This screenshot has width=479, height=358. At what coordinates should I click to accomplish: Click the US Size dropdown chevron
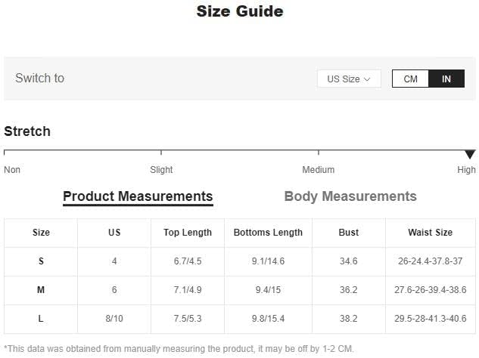pyautogui.click(x=367, y=79)
